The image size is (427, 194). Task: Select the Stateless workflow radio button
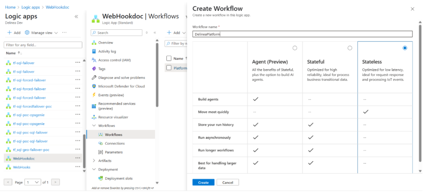click(x=405, y=48)
